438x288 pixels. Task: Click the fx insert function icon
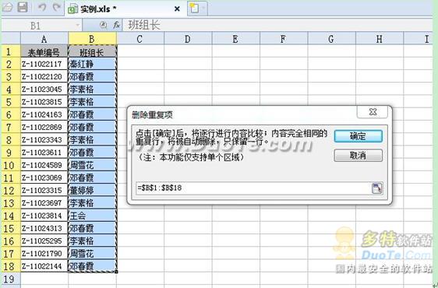116,26
